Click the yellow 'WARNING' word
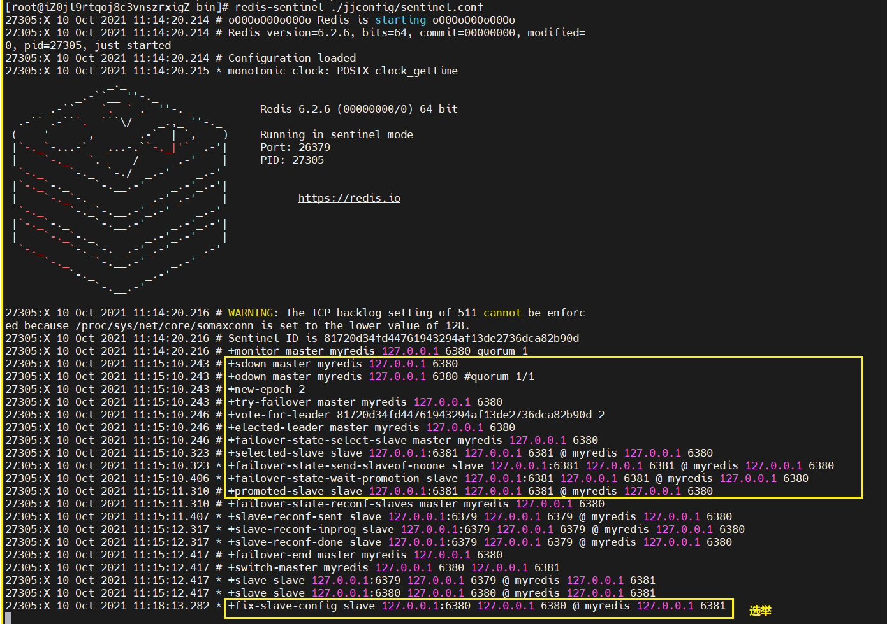Screen dimensions: 887x624 pos(251,313)
